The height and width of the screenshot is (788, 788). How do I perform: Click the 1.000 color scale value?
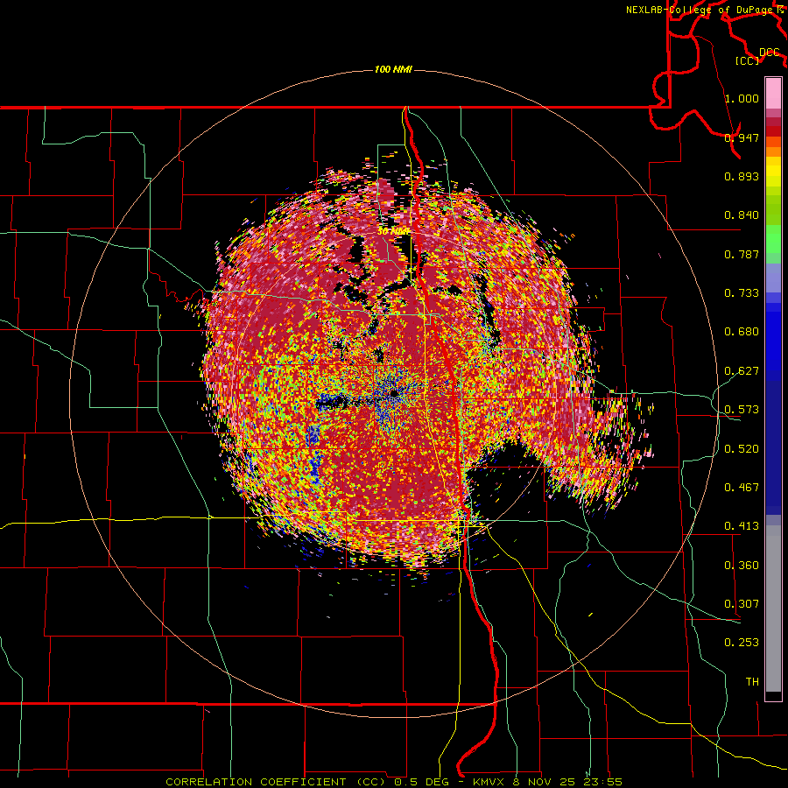(742, 98)
